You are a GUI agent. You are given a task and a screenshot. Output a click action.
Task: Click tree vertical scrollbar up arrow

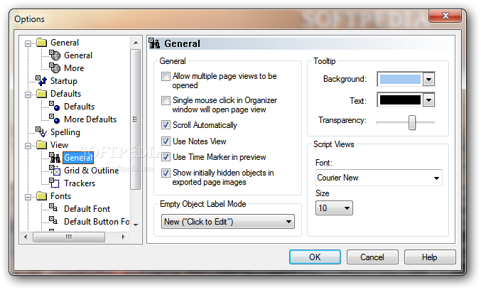pyautogui.click(x=136, y=43)
